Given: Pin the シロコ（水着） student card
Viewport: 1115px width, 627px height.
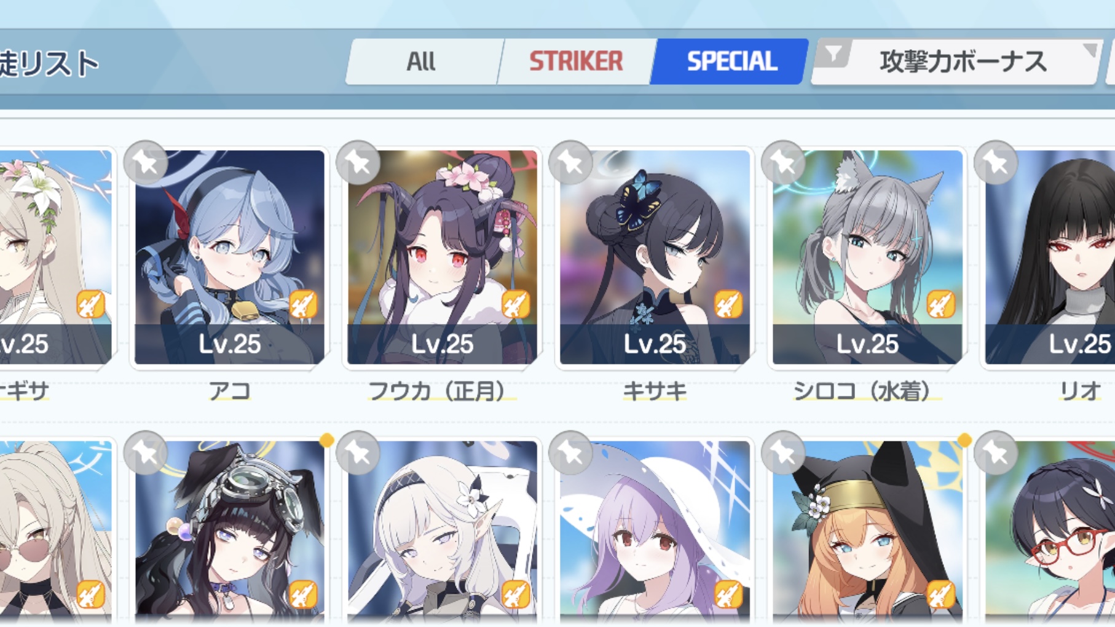Looking at the screenshot, I should coord(784,163).
